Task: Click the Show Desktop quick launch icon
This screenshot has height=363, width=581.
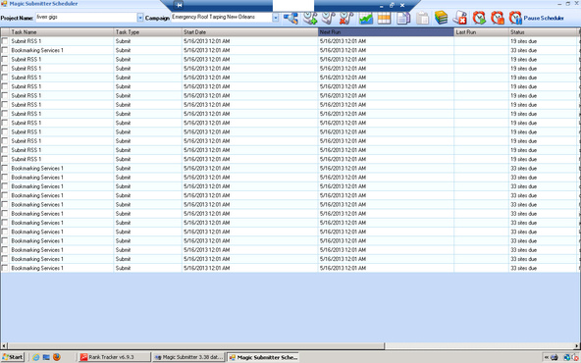Action: pos(46,357)
